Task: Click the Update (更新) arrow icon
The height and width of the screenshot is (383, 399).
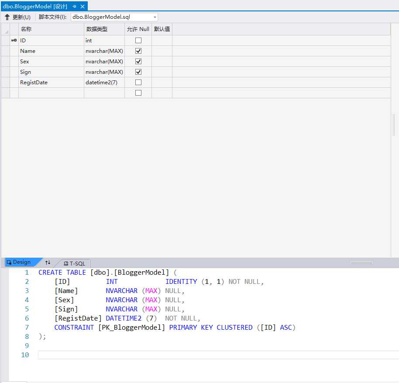Action: pyautogui.click(x=7, y=17)
